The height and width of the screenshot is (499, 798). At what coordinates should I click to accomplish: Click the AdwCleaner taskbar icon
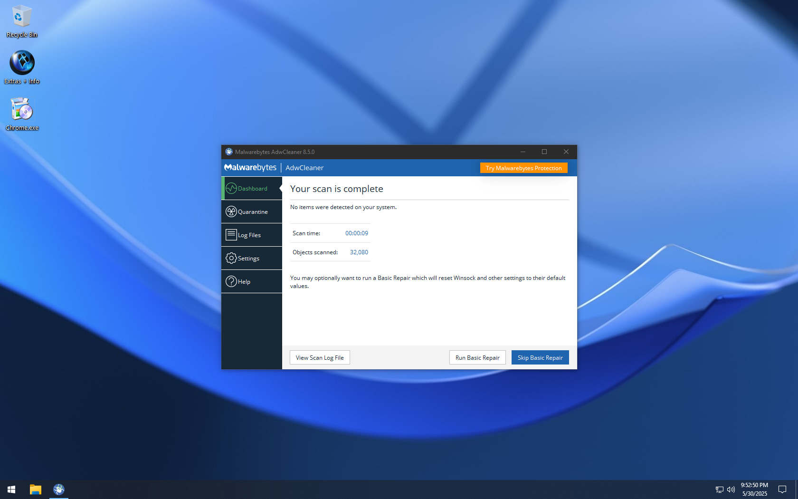pyautogui.click(x=59, y=489)
